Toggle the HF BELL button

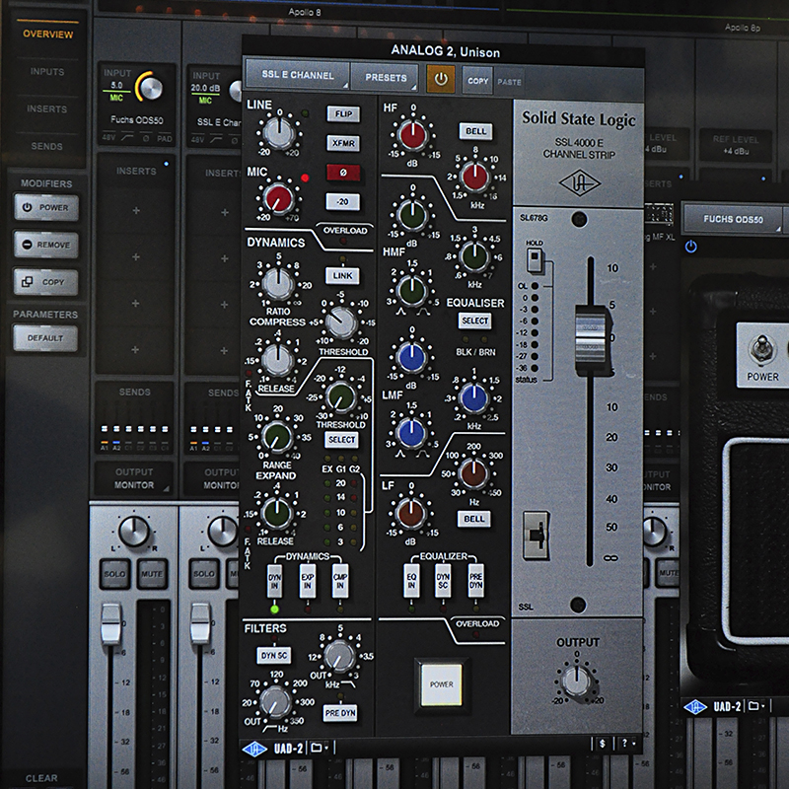pyautogui.click(x=475, y=131)
